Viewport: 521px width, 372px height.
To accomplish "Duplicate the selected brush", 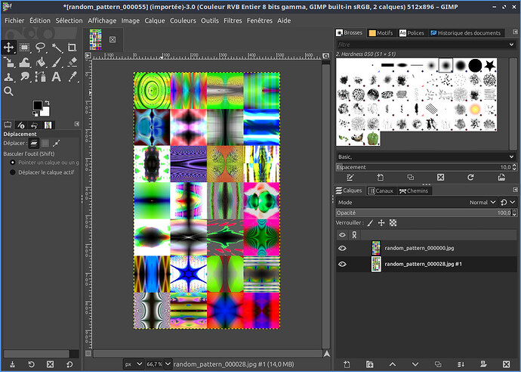I will (410, 178).
